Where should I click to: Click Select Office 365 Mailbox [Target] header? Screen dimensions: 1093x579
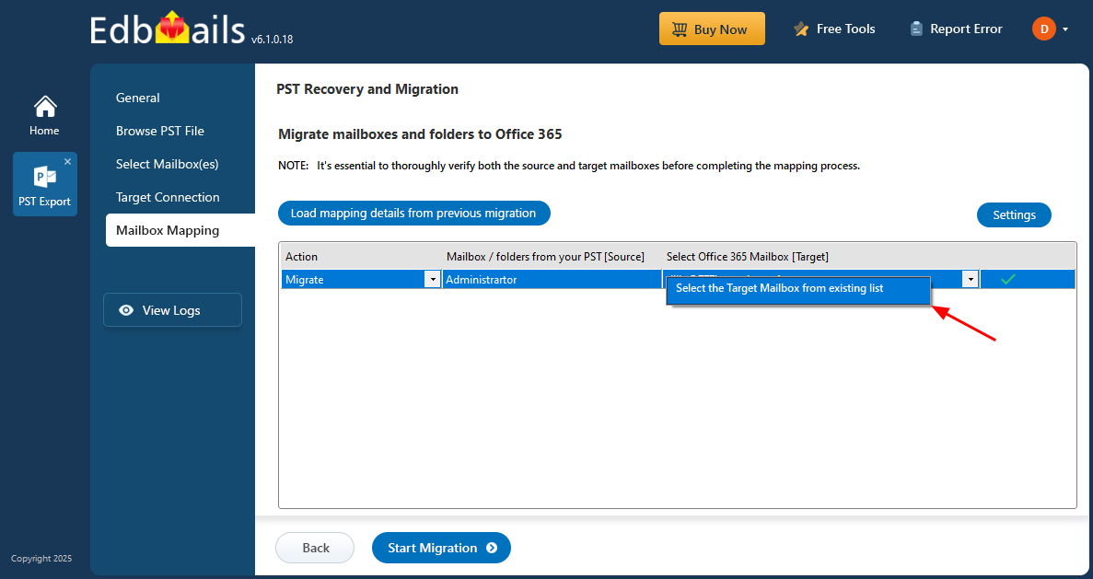(x=748, y=257)
